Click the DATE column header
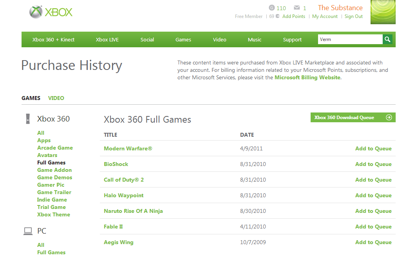This screenshot has width=396, height=257. [x=247, y=135]
